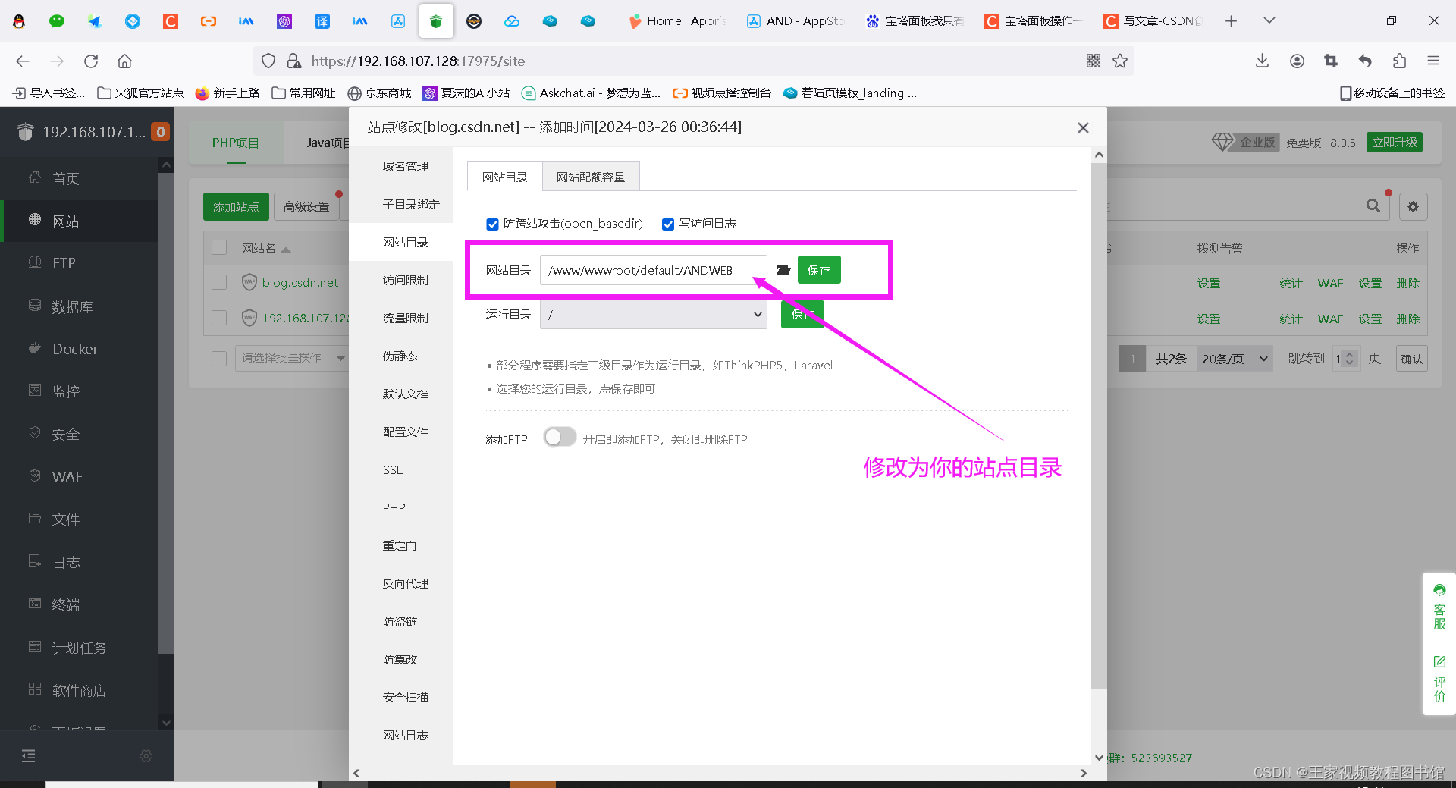
Task: Open Firefox extensions puzzle icon
Action: (1399, 61)
